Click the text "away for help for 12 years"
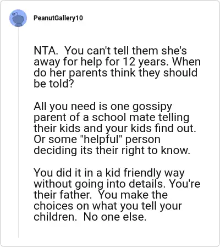 pyautogui.click(x=100, y=62)
